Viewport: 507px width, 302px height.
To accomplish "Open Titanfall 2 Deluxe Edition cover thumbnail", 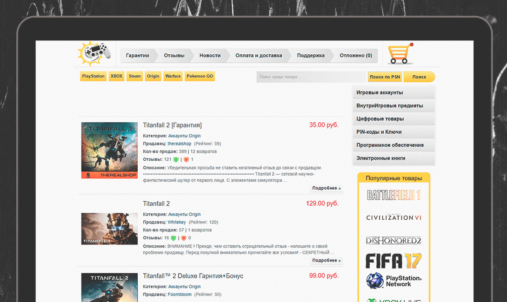I will pyautogui.click(x=109, y=288).
